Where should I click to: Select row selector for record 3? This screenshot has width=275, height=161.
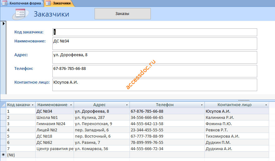tap(3, 124)
